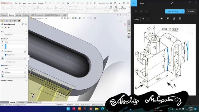This screenshot has height=112, width=199.
Task: Toggle Detailed Preview eye icon below Boss-Extrude3
Action: pyautogui.click(x=9, y=28)
